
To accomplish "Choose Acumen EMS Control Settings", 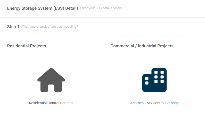I will pos(154,103).
